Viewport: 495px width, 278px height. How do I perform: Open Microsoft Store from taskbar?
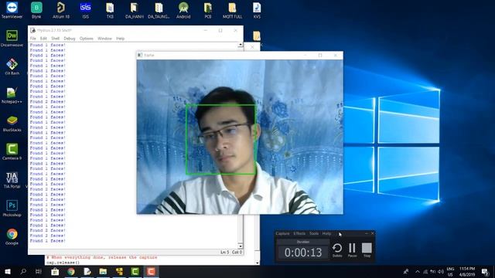[x=55, y=271]
